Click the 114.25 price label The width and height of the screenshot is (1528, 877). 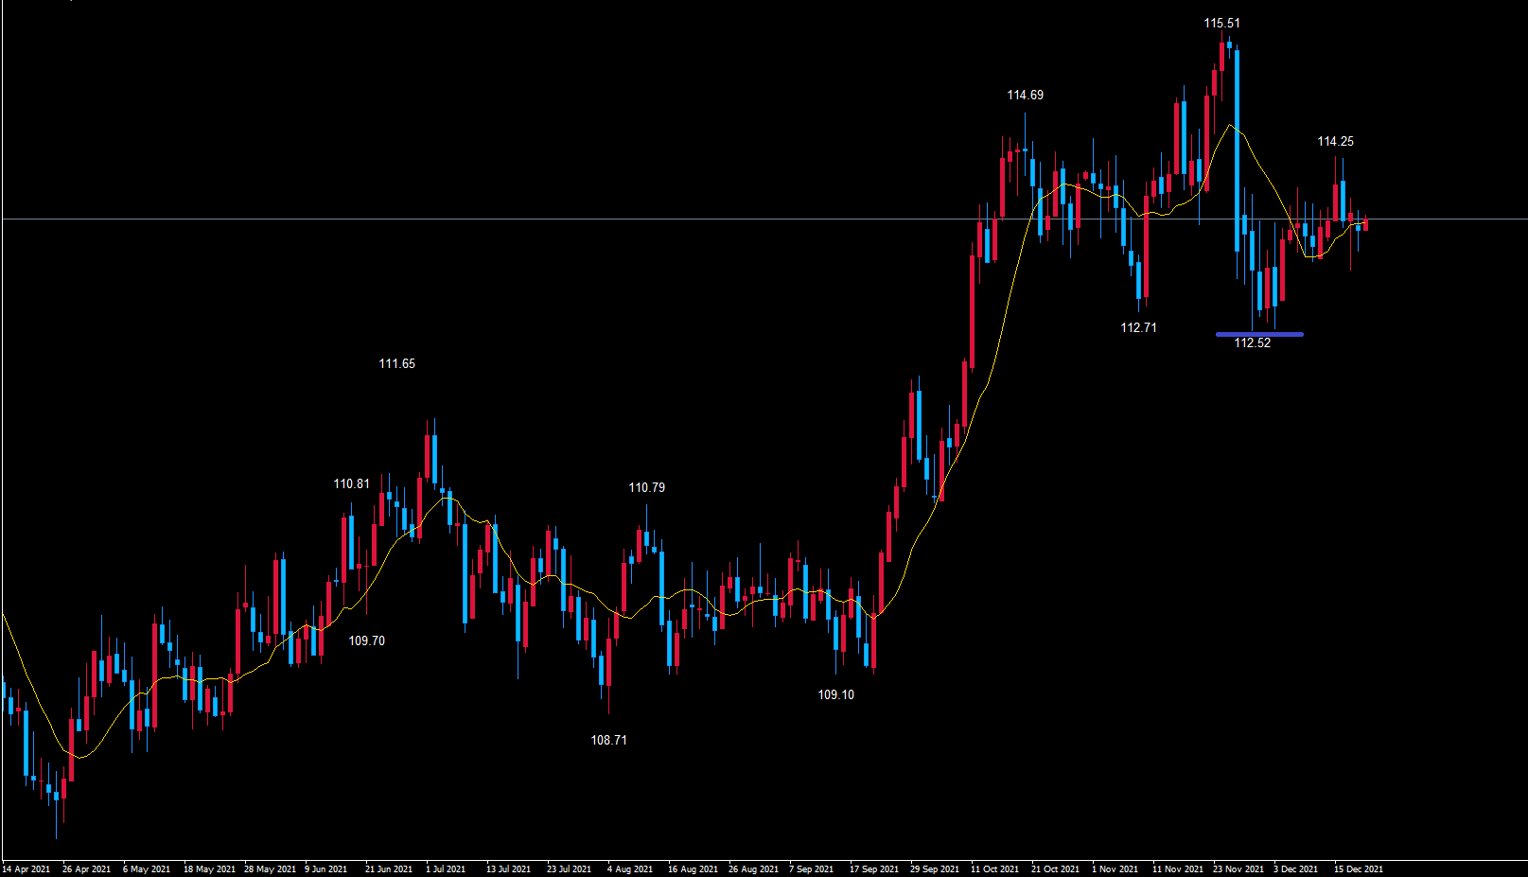tap(1335, 141)
